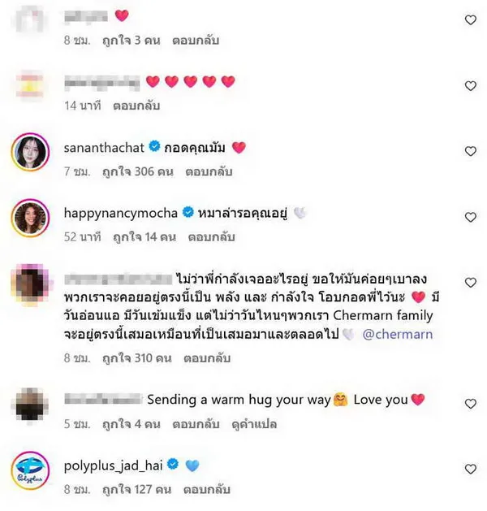Like the 'Sending a warm hug' comment

(x=471, y=404)
